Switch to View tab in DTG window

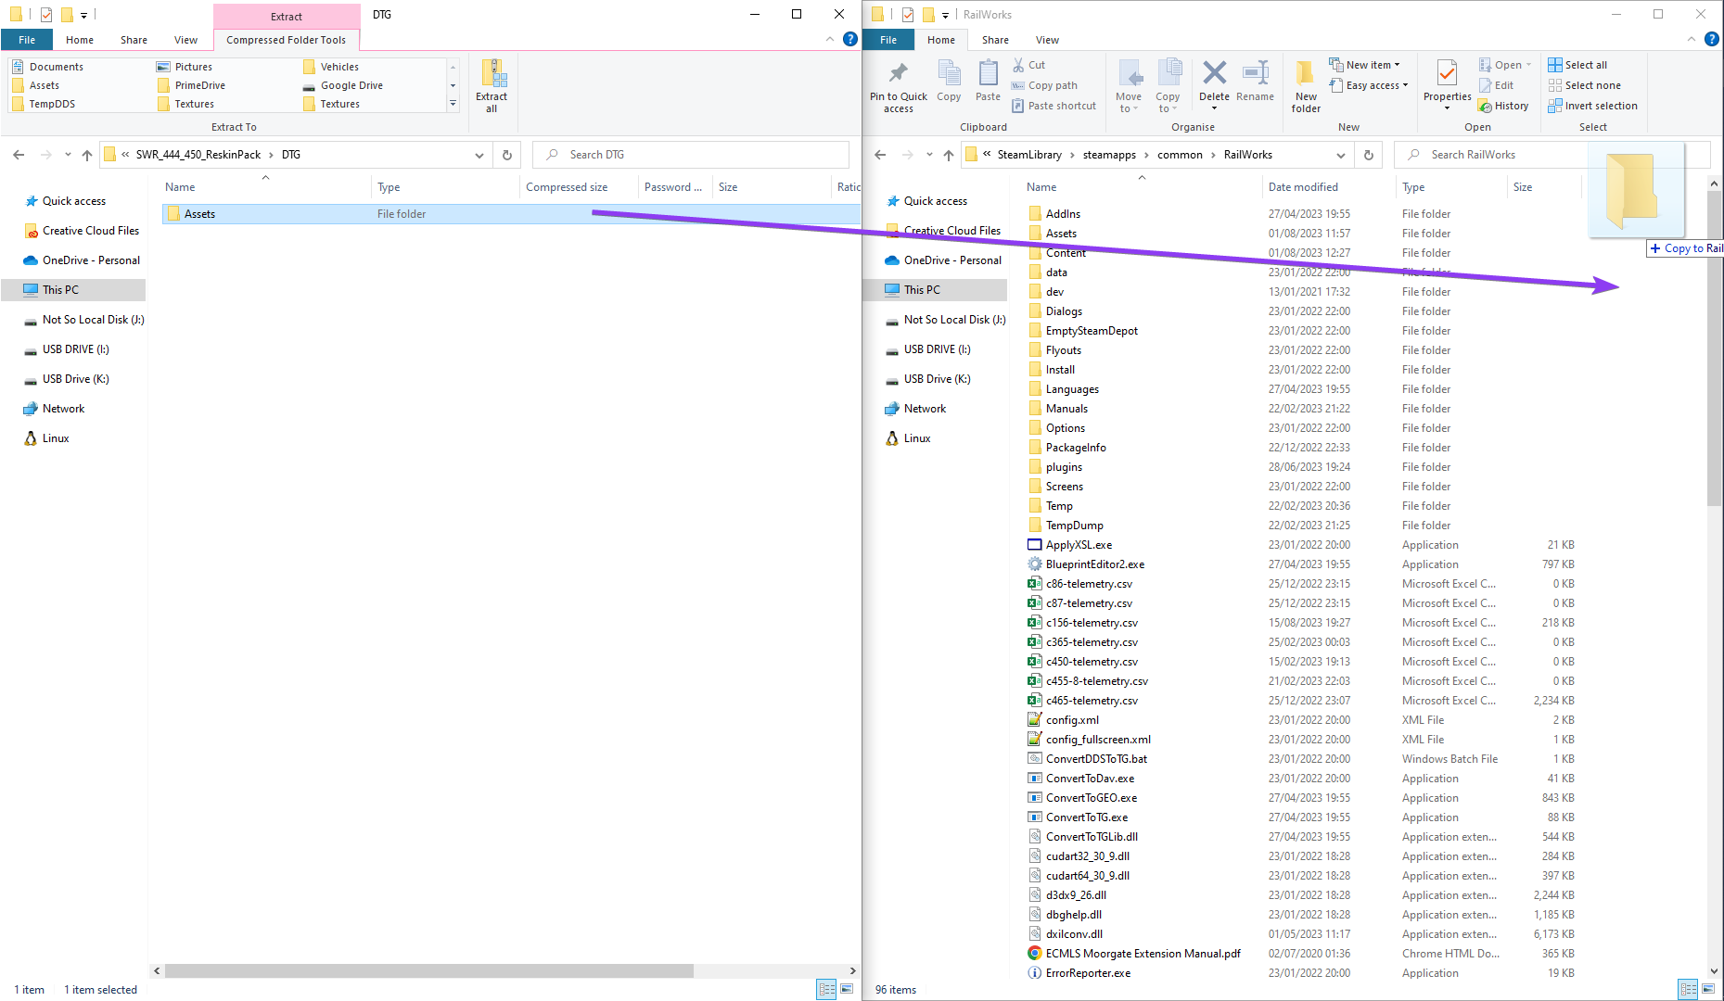(x=185, y=40)
